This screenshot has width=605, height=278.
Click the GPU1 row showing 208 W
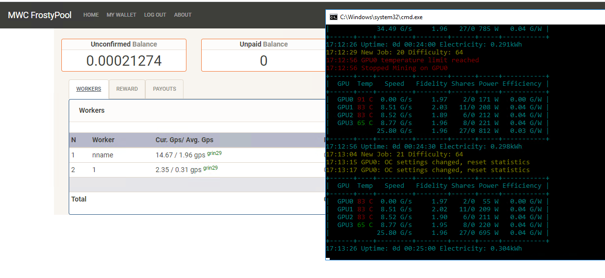438,107
